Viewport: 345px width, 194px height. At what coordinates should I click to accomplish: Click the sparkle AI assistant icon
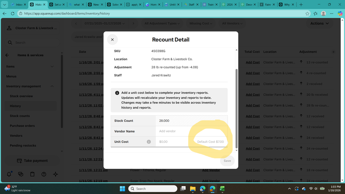point(56,174)
